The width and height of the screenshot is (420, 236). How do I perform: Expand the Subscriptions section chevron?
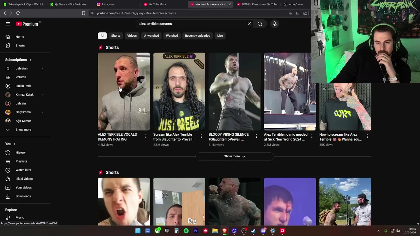point(31,60)
